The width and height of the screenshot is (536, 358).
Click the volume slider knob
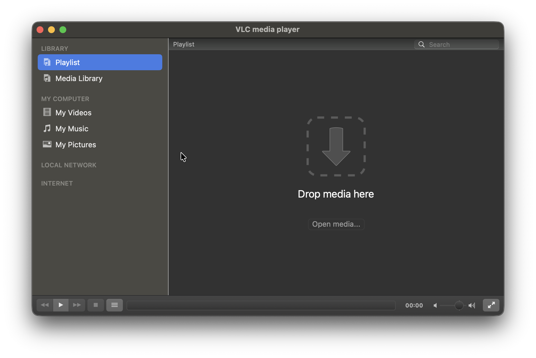click(x=459, y=305)
